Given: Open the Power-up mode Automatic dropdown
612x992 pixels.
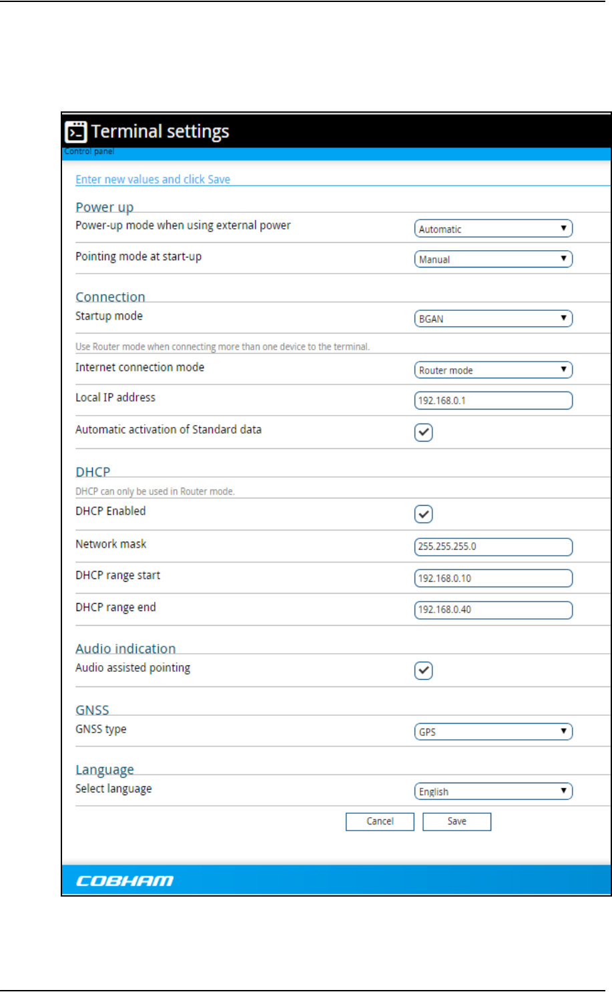Looking at the screenshot, I should click(493, 228).
